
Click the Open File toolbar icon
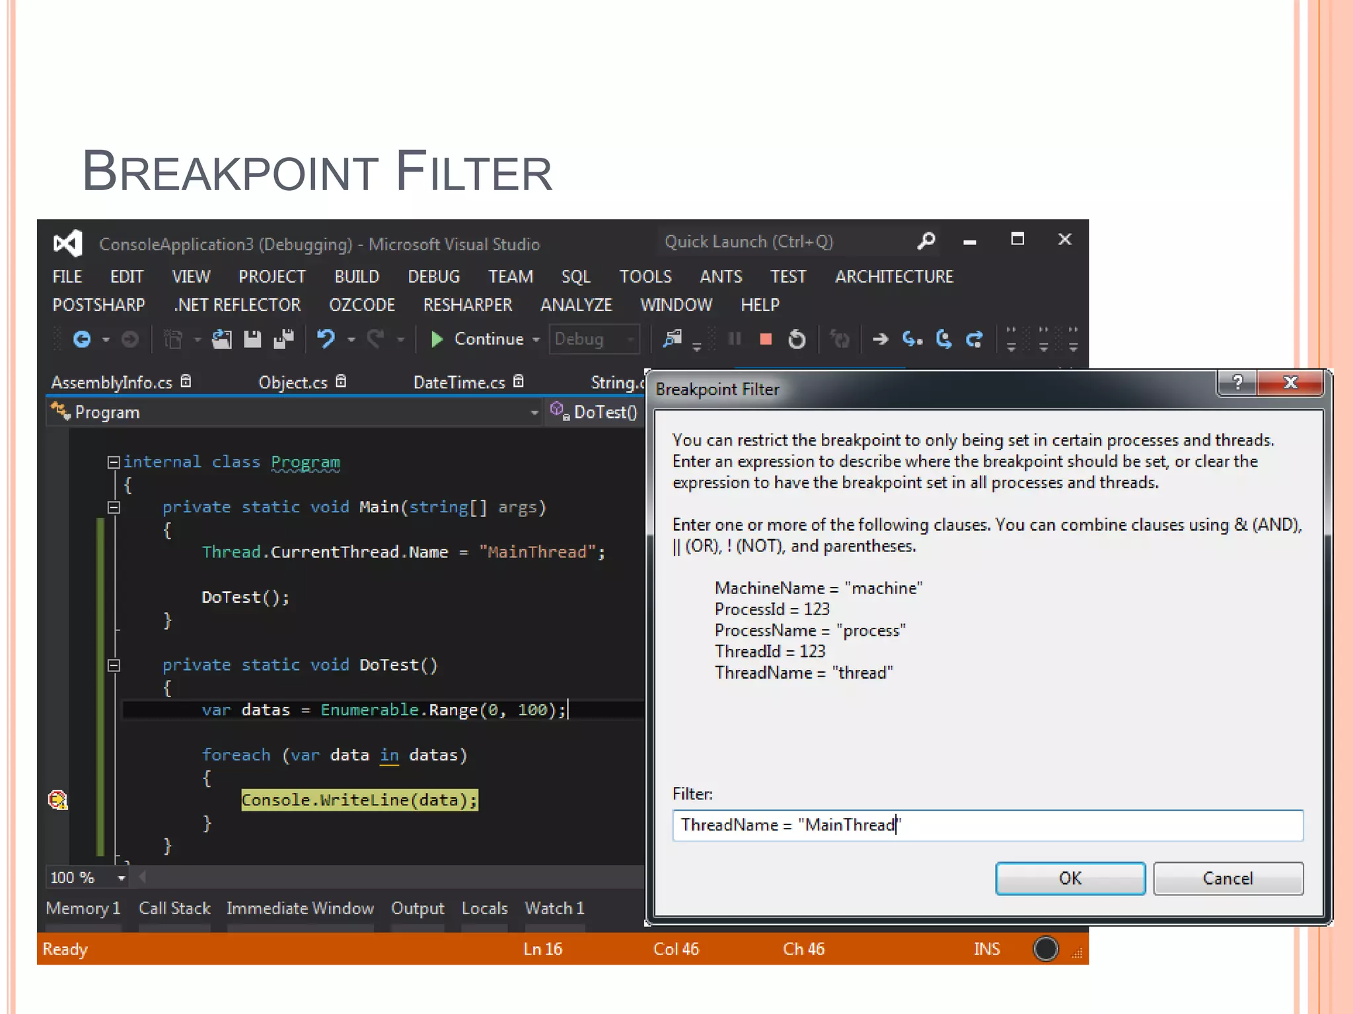pos(222,339)
